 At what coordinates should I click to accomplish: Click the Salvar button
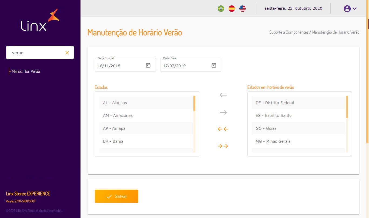tap(116, 196)
